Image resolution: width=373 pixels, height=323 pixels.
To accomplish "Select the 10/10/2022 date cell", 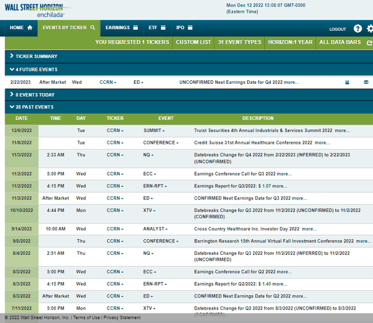I will coord(22,214).
